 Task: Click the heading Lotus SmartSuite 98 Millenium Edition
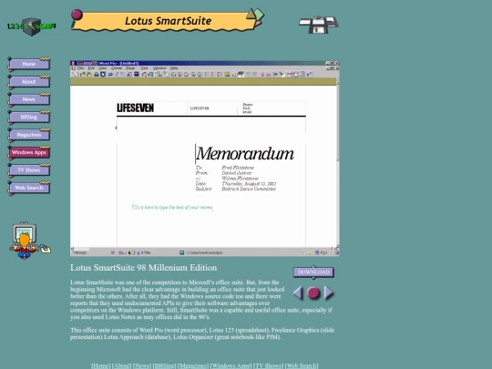coord(143,268)
